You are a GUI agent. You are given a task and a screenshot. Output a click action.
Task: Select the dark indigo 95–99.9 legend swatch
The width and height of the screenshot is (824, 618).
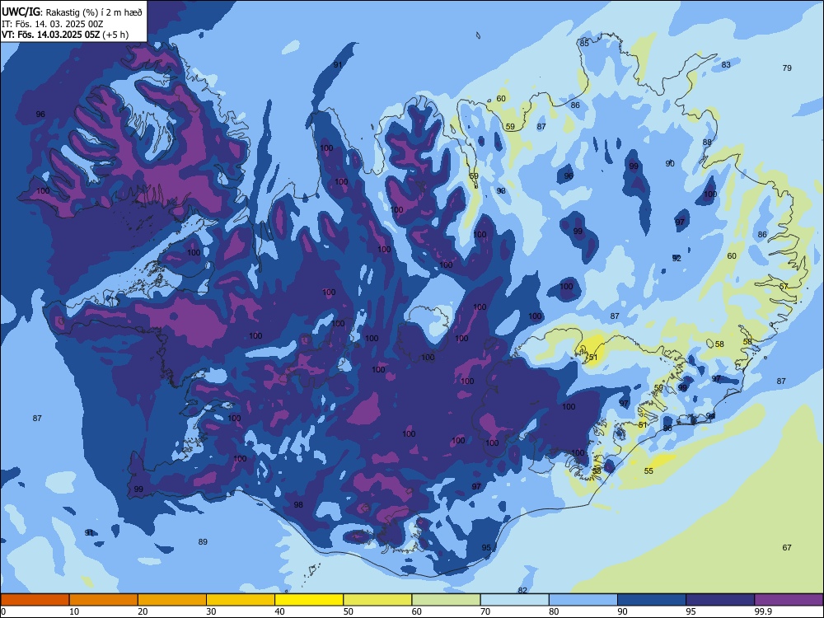(720, 600)
